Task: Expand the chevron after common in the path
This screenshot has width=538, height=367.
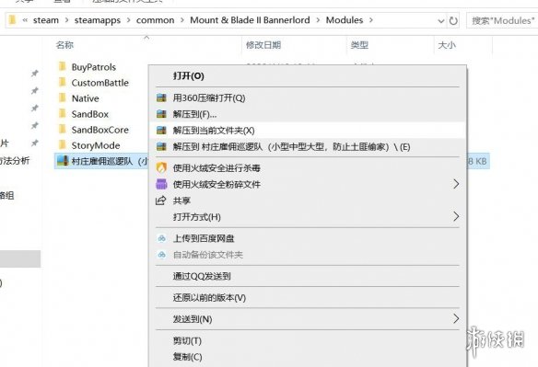Action: pos(181,20)
